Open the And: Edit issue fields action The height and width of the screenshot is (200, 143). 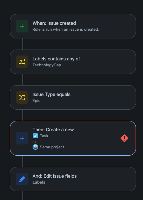tap(73, 179)
